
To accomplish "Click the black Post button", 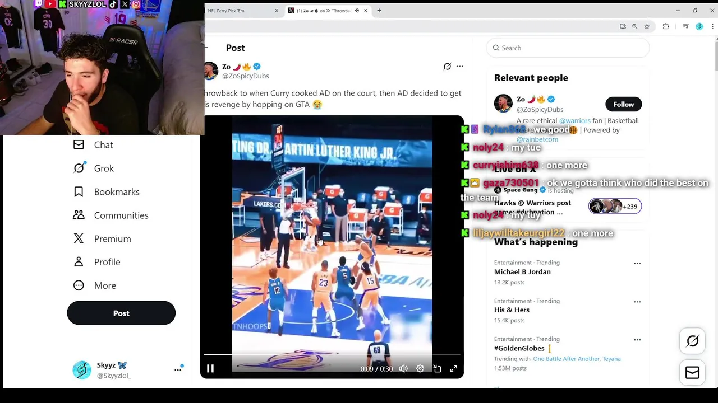I will coord(121,313).
